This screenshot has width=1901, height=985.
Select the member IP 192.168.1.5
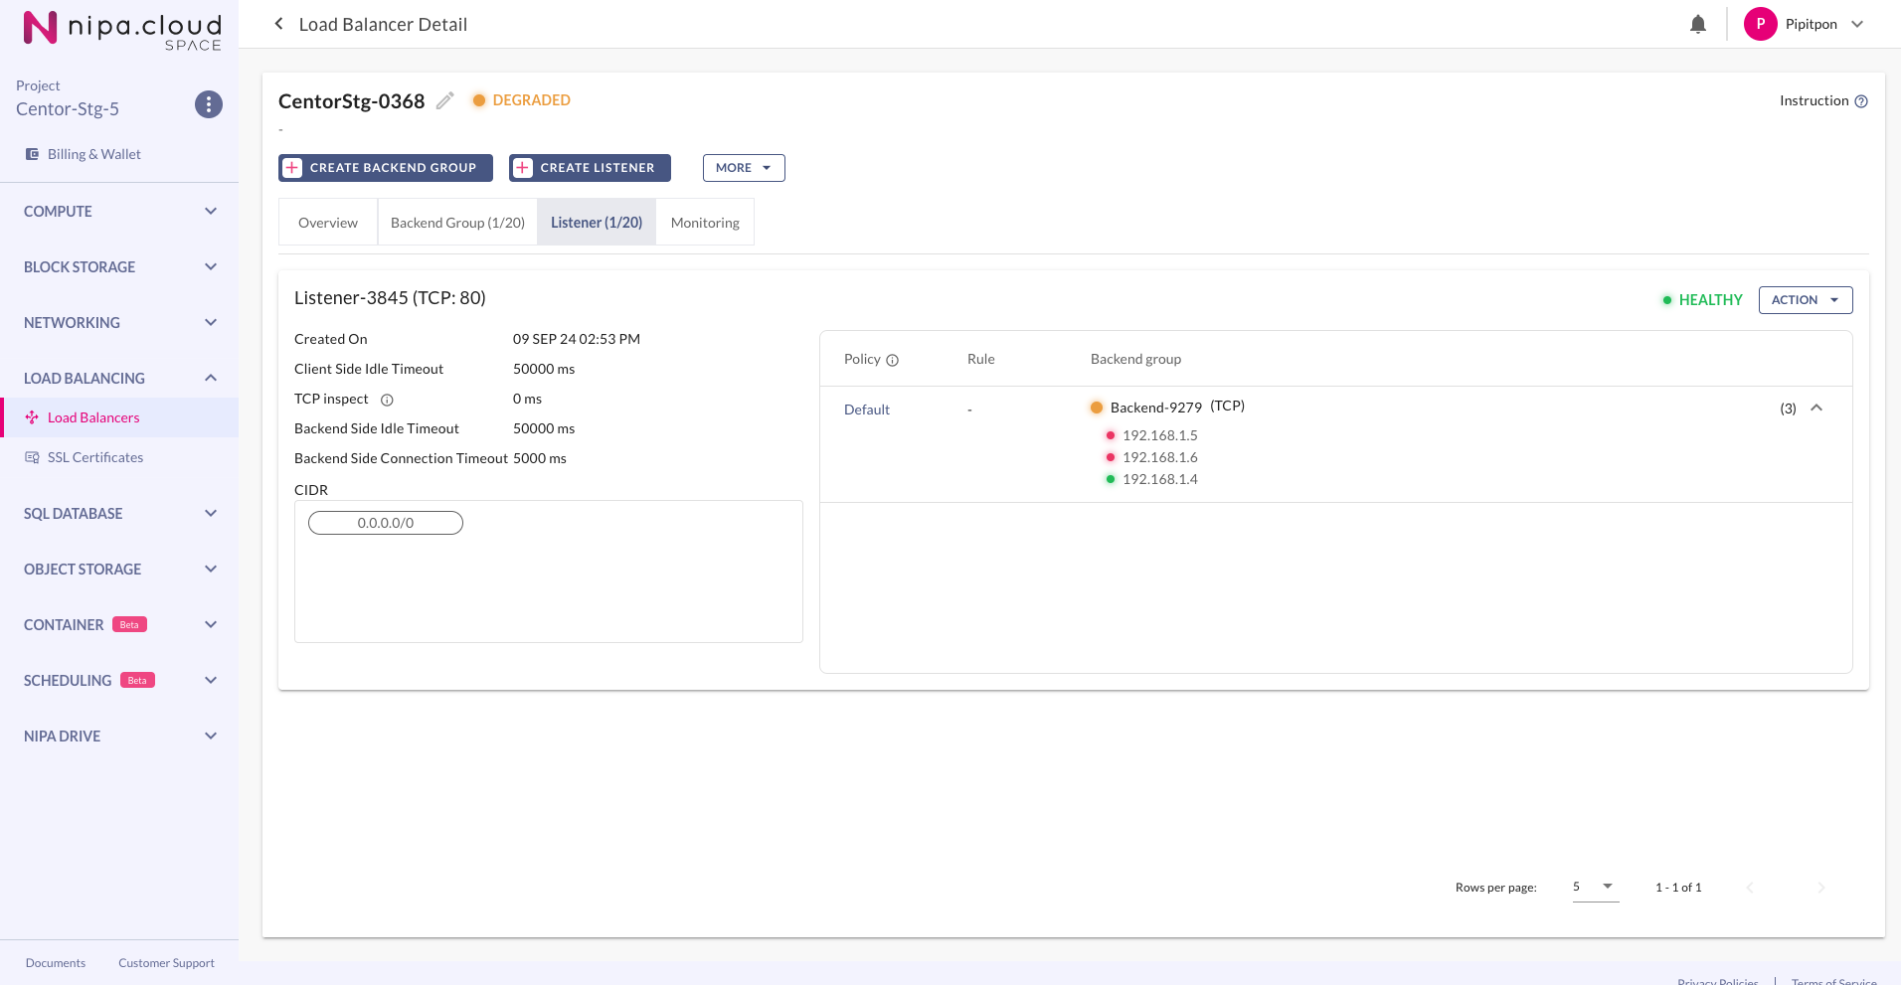1160,435
